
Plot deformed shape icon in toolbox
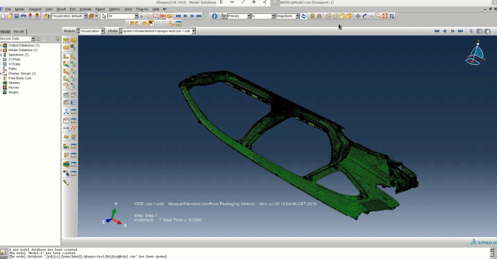point(73,57)
